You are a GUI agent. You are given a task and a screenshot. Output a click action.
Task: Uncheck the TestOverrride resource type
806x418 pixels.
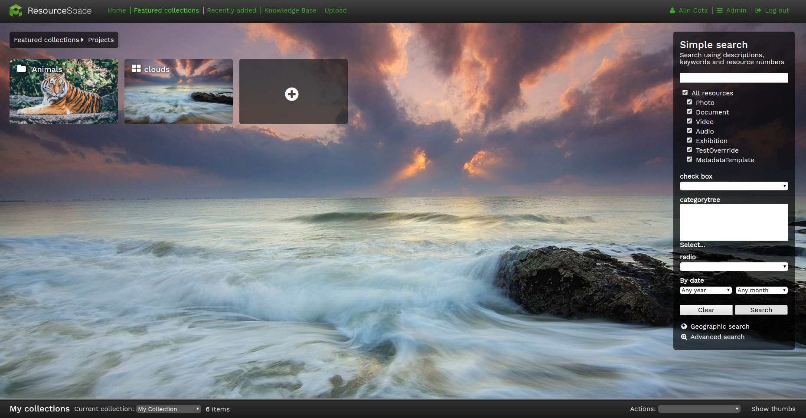689,150
